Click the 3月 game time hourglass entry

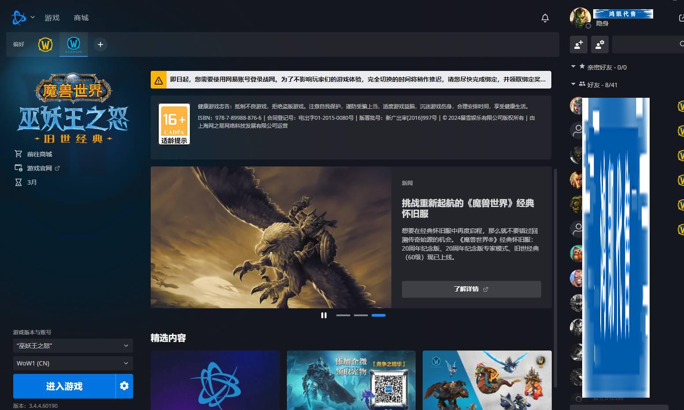(x=26, y=182)
